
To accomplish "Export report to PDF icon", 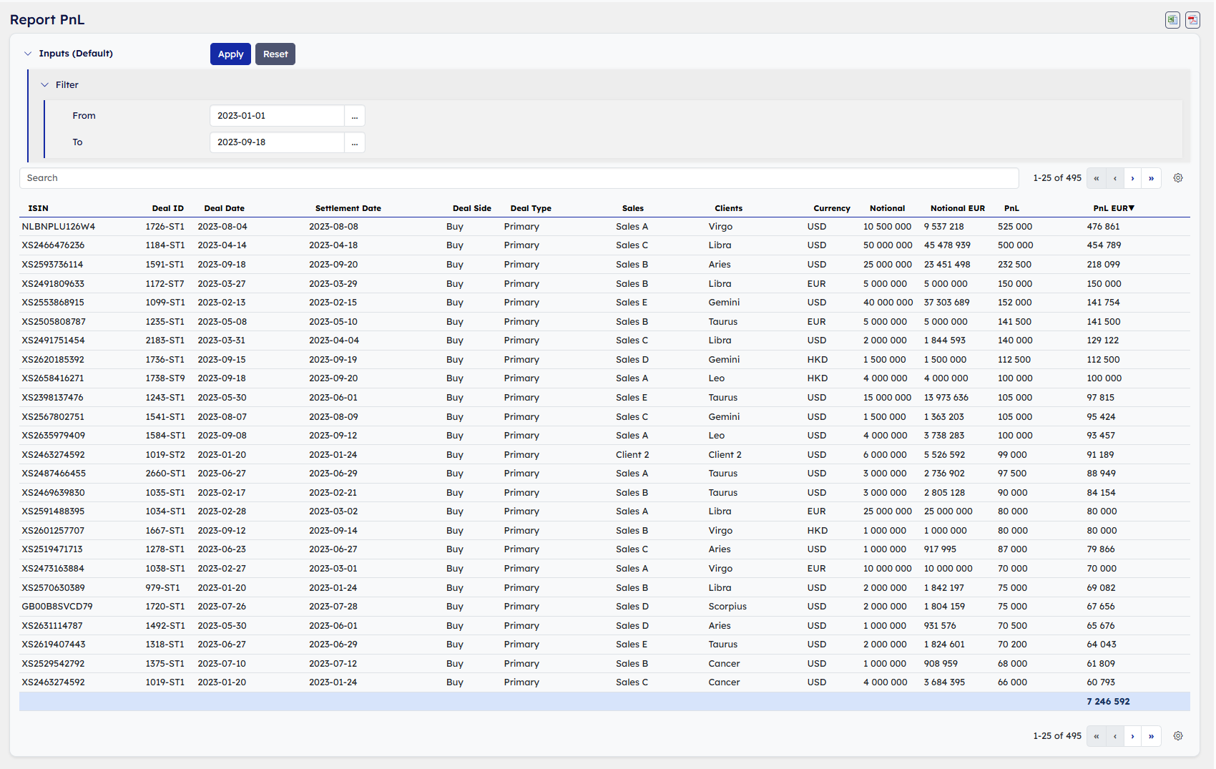I will tap(1192, 20).
